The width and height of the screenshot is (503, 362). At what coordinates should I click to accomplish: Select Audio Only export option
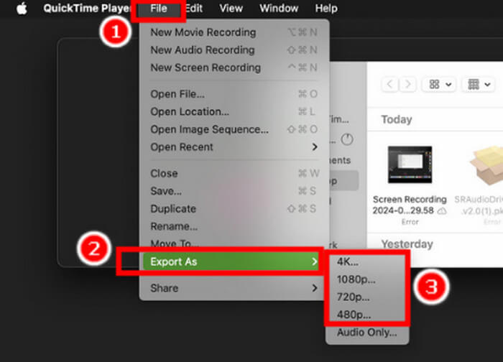click(366, 333)
